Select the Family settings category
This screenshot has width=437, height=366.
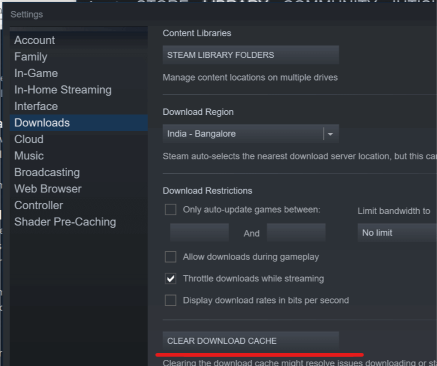30,56
